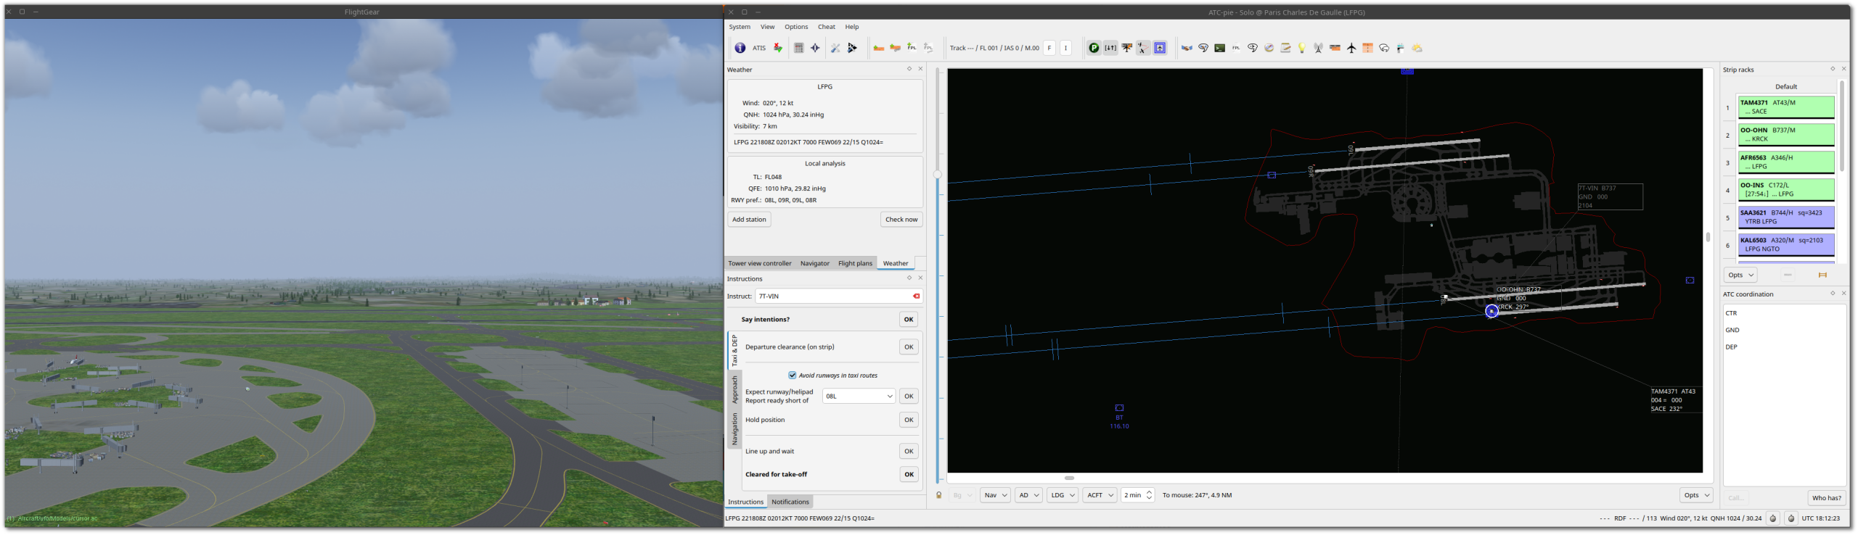Screen dimensions: 1858x535
Task: Click the radio antenna tower icon
Action: point(1318,48)
